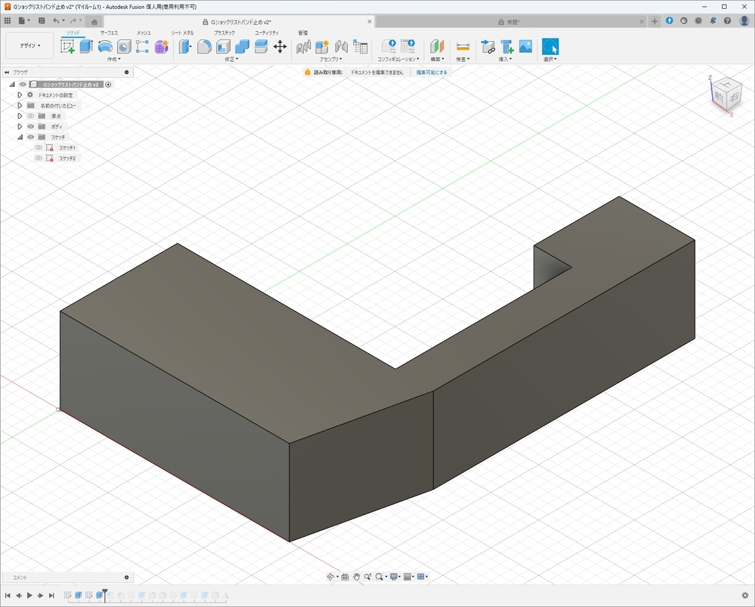
Task: Select the Extrude tool
Action: click(86, 47)
